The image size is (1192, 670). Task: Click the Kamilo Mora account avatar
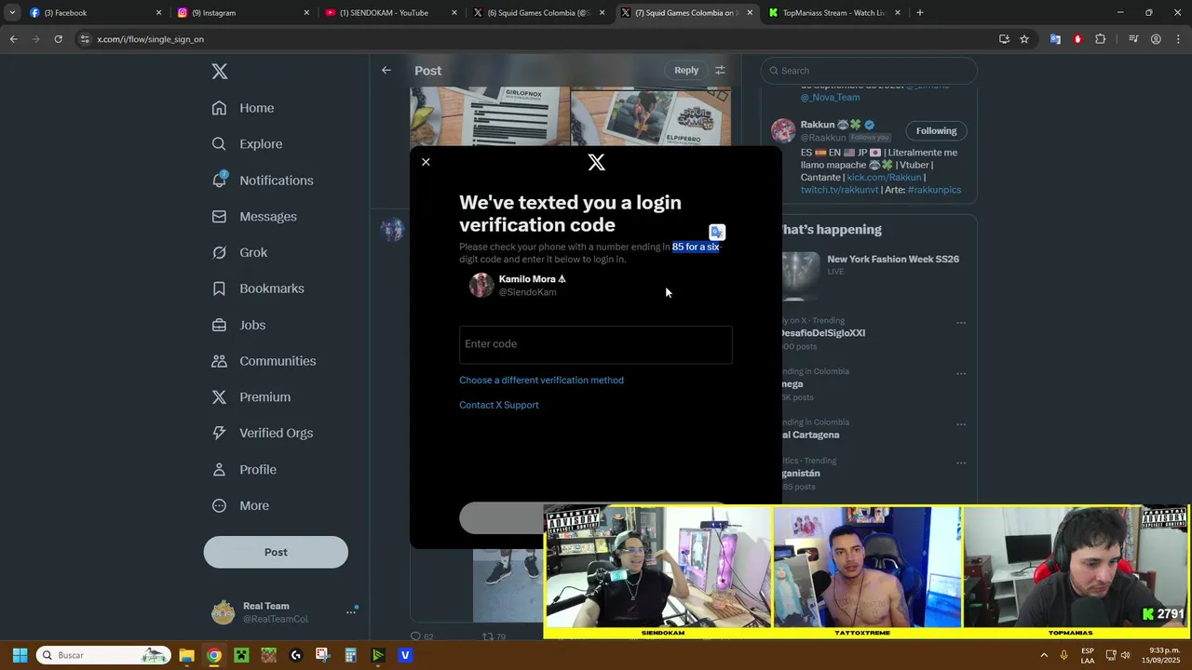481,285
